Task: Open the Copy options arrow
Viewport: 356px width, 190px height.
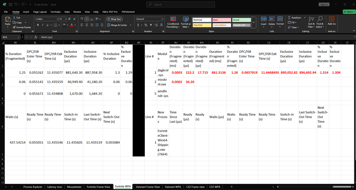Action: (x=26, y=23)
